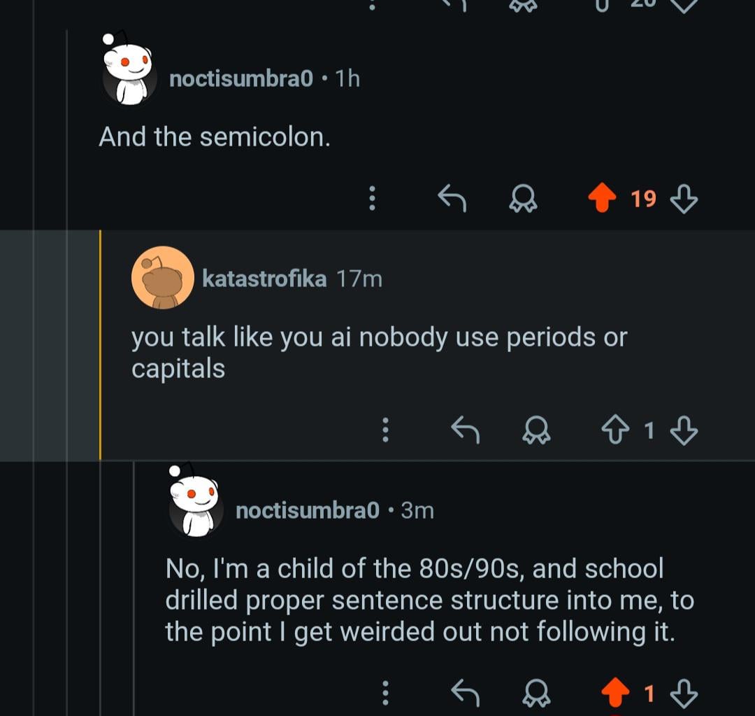The height and width of the screenshot is (716, 755).
Task: Open options menu on "And the semicolon" comment
Action: pyautogui.click(x=373, y=199)
